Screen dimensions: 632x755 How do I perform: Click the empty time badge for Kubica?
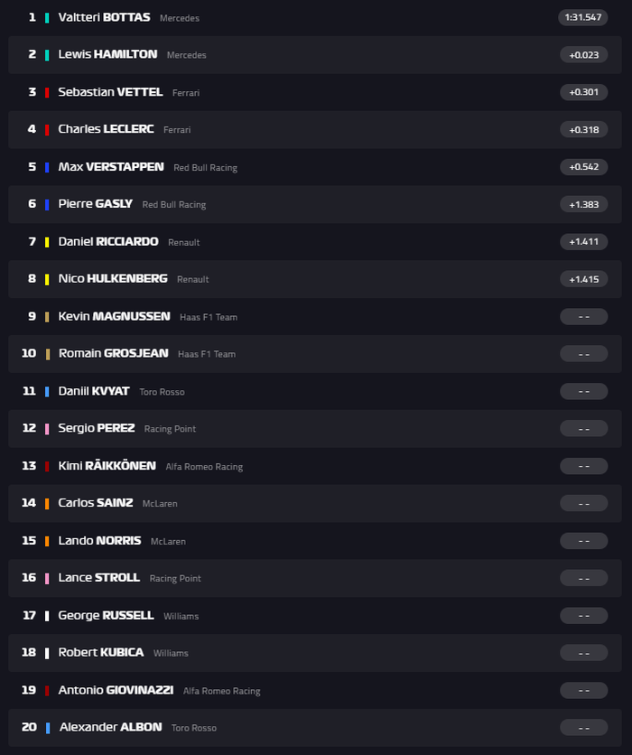pos(585,652)
